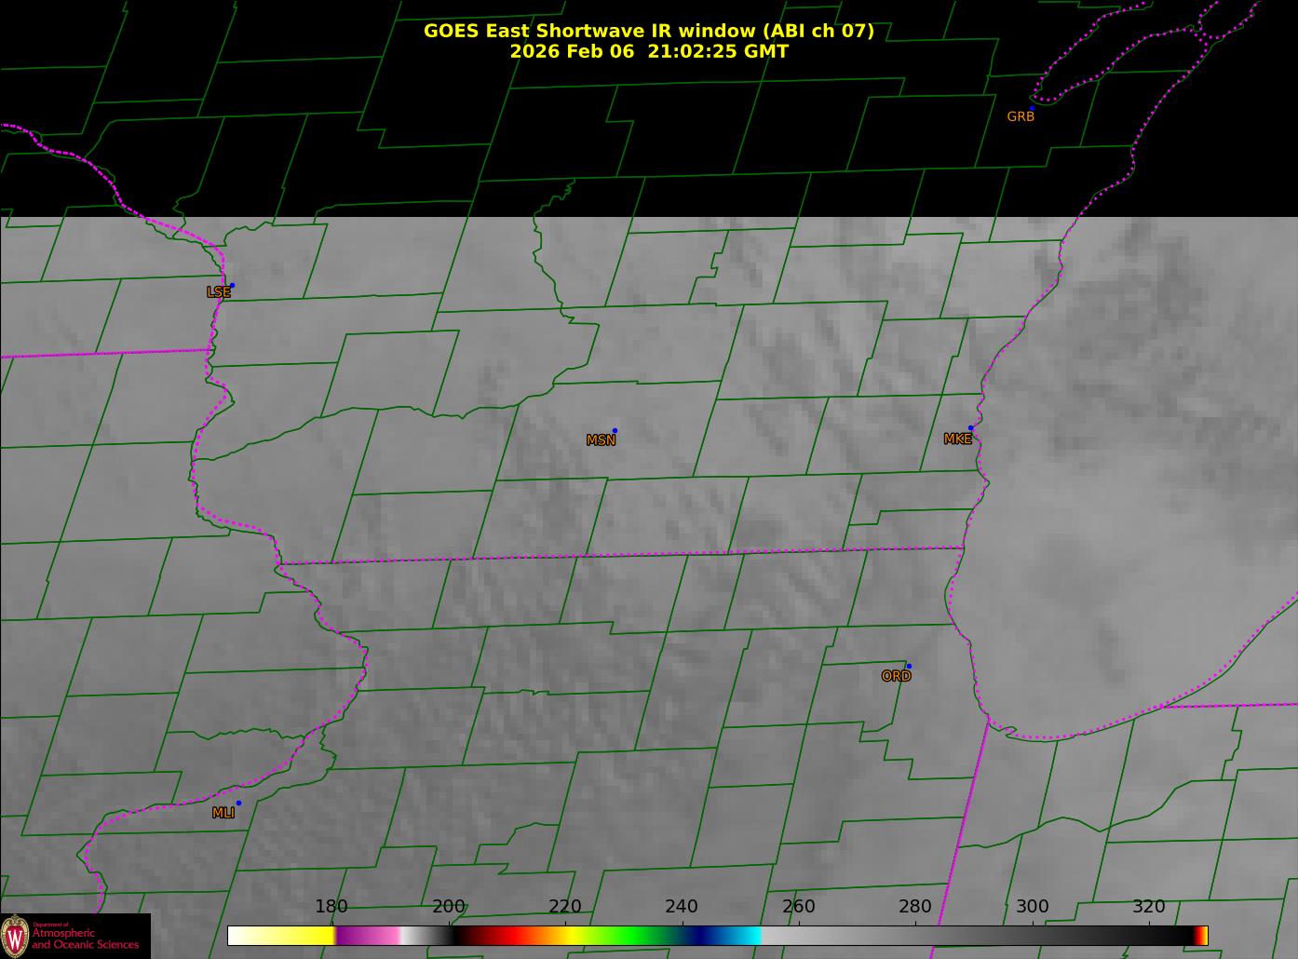Click the MSN station label
The width and height of the screenshot is (1298, 959).
(601, 440)
